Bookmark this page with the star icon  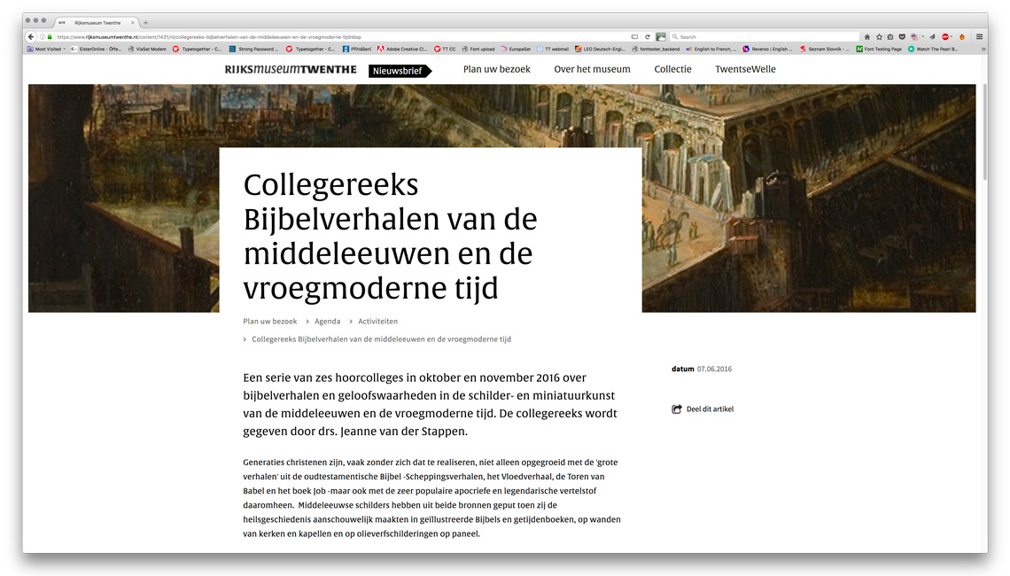click(x=879, y=36)
